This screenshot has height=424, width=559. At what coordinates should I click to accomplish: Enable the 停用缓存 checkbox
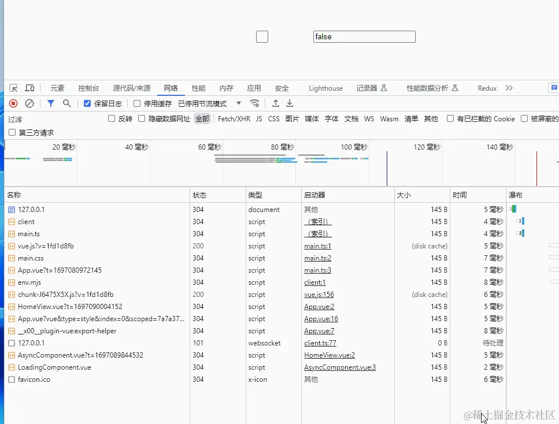[136, 104]
